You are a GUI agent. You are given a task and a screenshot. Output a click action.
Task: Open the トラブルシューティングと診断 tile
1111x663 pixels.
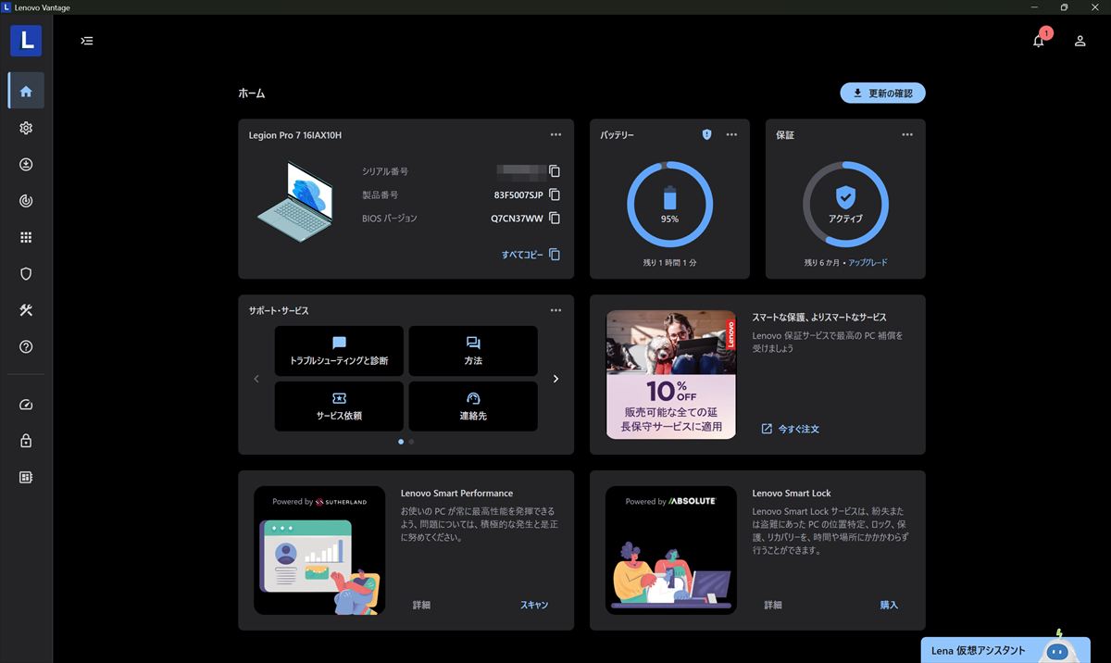point(339,351)
